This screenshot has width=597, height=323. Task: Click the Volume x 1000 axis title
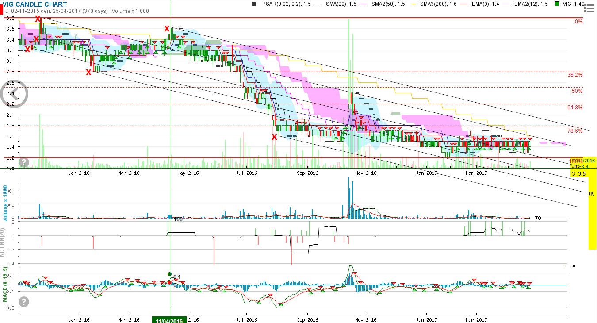(6, 204)
